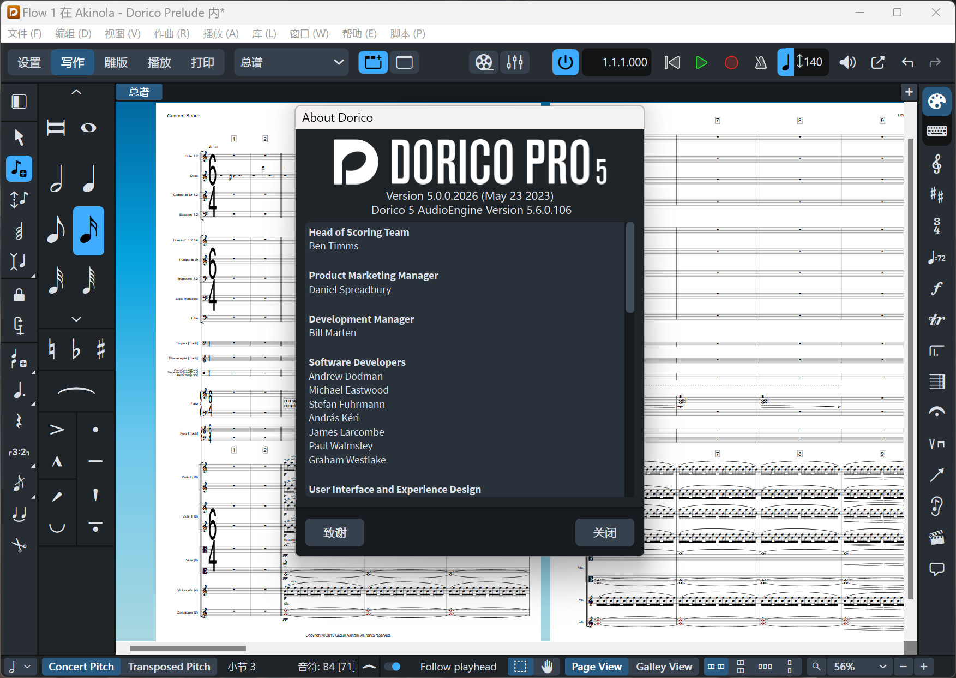Close the About Dorico dialog with 关闭
Image resolution: width=956 pixels, height=678 pixels.
click(605, 532)
